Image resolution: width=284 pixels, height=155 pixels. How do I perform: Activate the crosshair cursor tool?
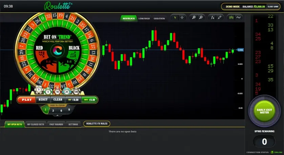click(x=182, y=18)
